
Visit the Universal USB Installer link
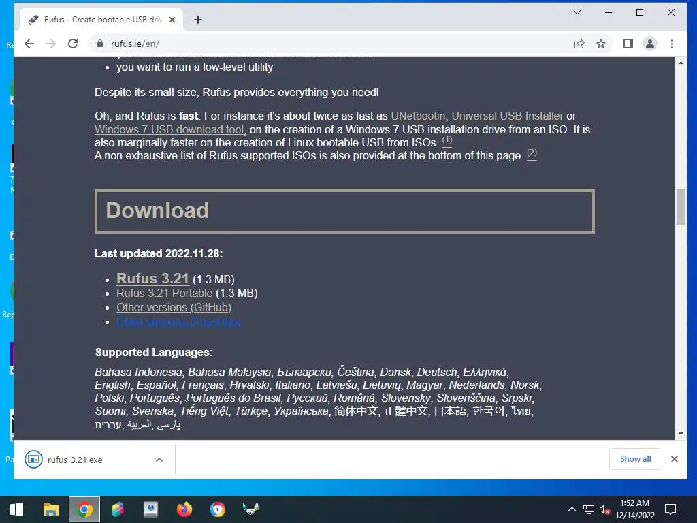(507, 116)
